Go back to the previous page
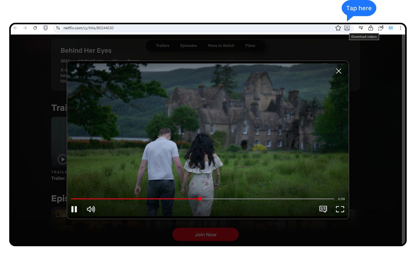Screen dimensions: 416x269 pos(15,28)
